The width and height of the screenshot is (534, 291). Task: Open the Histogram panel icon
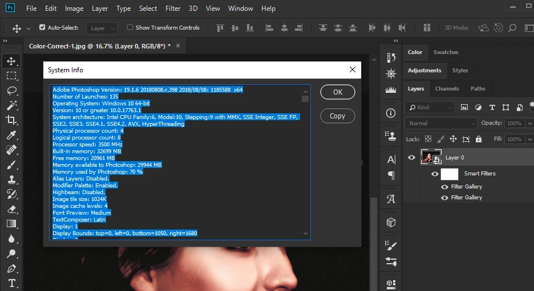point(391,89)
